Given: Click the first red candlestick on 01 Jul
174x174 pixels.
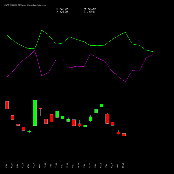Looking at the screenshot, I should 7,105.
